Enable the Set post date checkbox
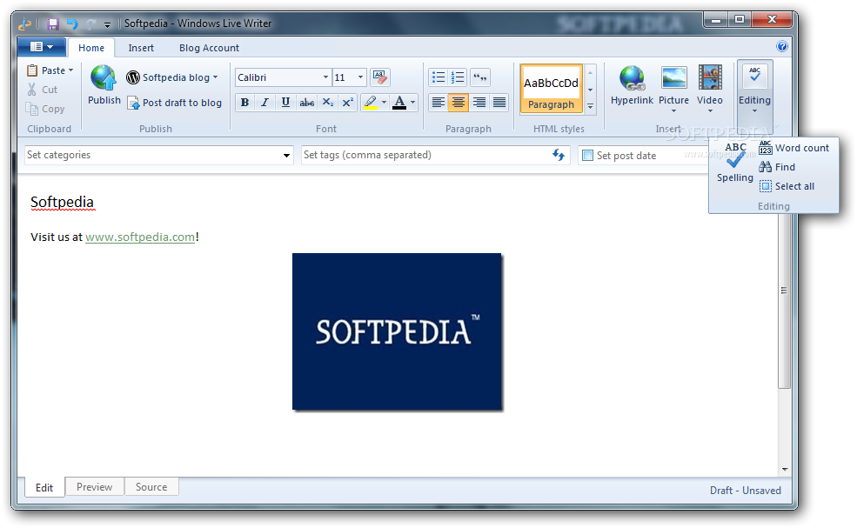 coord(587,155)
